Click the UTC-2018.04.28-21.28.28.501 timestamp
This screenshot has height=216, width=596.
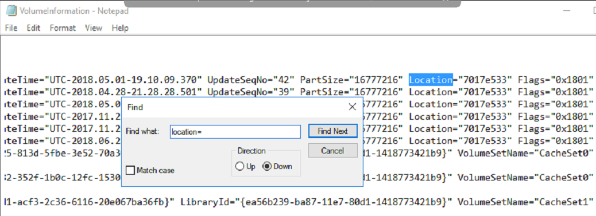123,92
